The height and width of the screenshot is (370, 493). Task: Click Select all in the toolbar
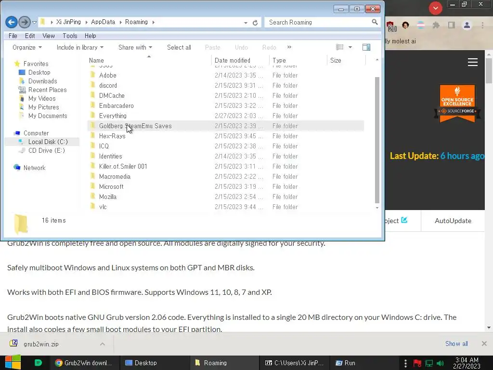[179, 48]
